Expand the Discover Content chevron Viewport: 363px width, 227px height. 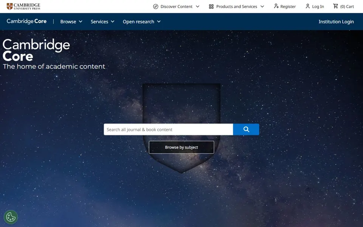coord(197,6)
